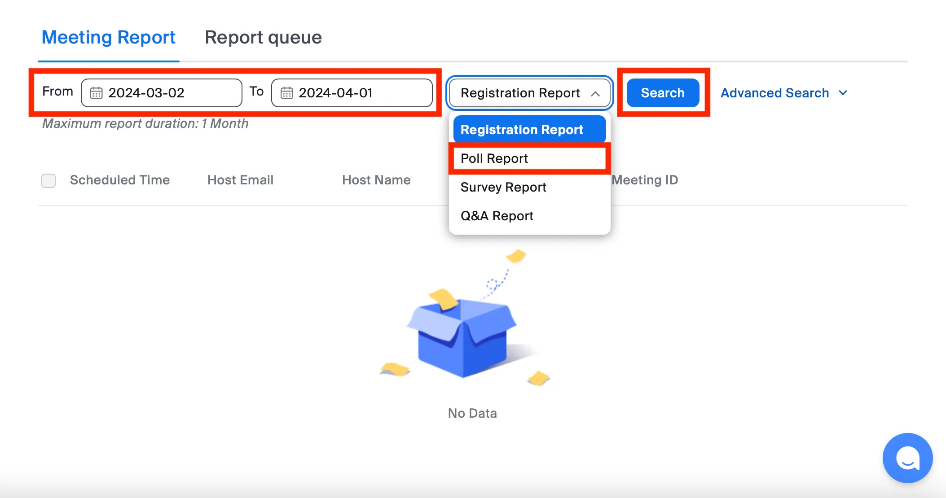Click the To date calendar icon
The height and width of the screenshot is (498, 946).
pyautogui.click(x=286, y=93)
